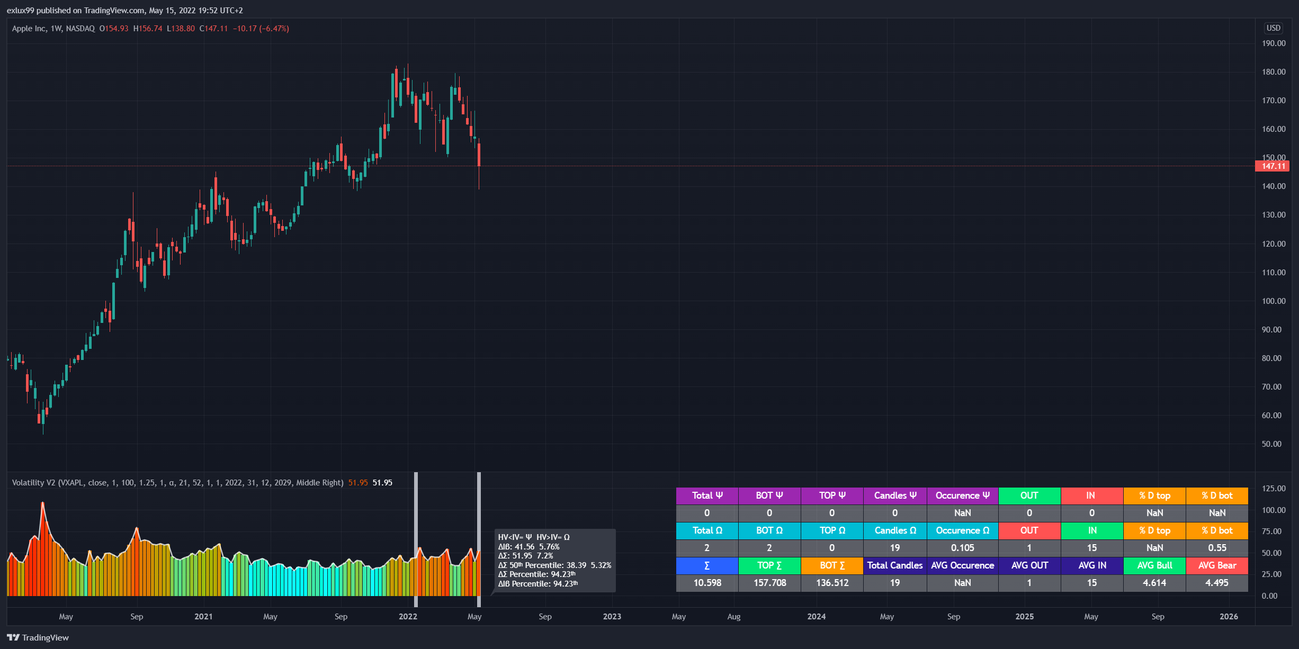Click the 'Total Ψ' purple header cell

pos(707,495)
